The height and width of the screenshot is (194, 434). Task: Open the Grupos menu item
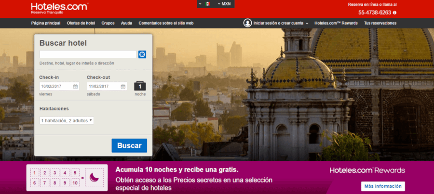click(108, 23)
